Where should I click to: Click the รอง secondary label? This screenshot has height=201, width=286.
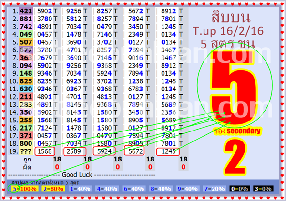click(x=237, y=131)
